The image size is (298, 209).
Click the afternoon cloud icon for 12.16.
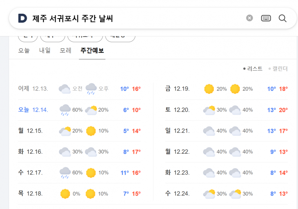pyautogui.click(x=91, y=152)
